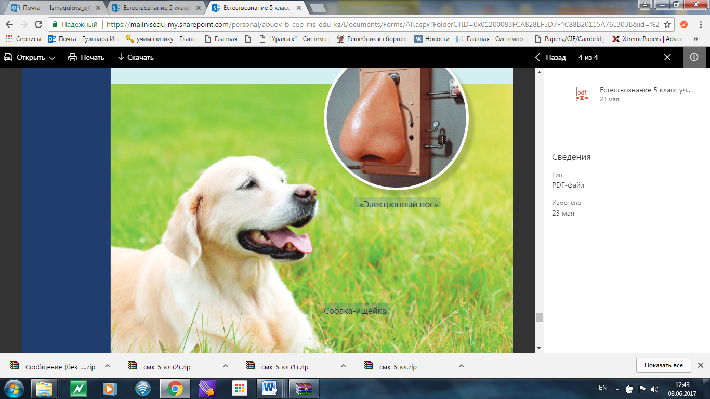Screen dimensions: 710x399
Task: Expand the Открыть dropdown menu
Action: click(30, 57)
